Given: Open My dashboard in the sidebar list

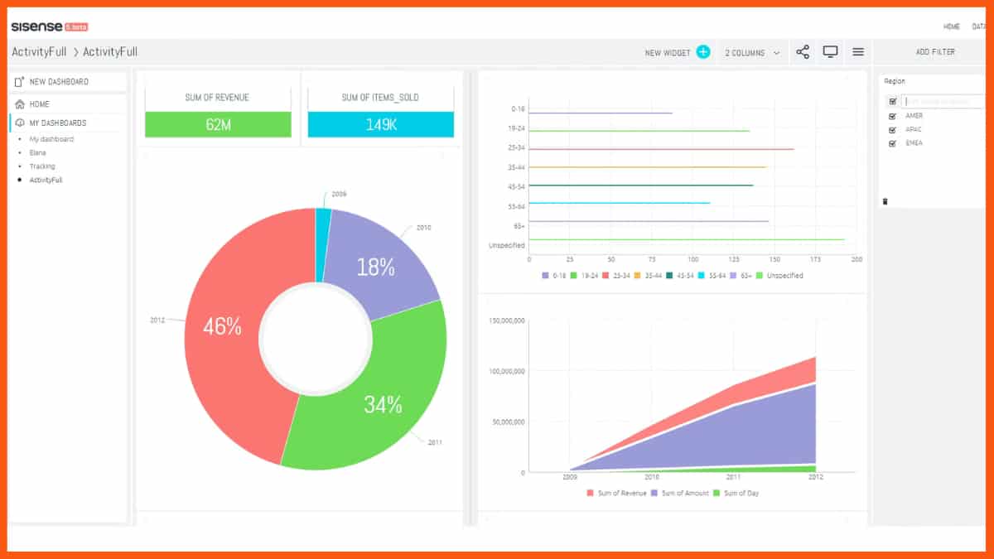Looking at the screenshot, I should point(51,139).
